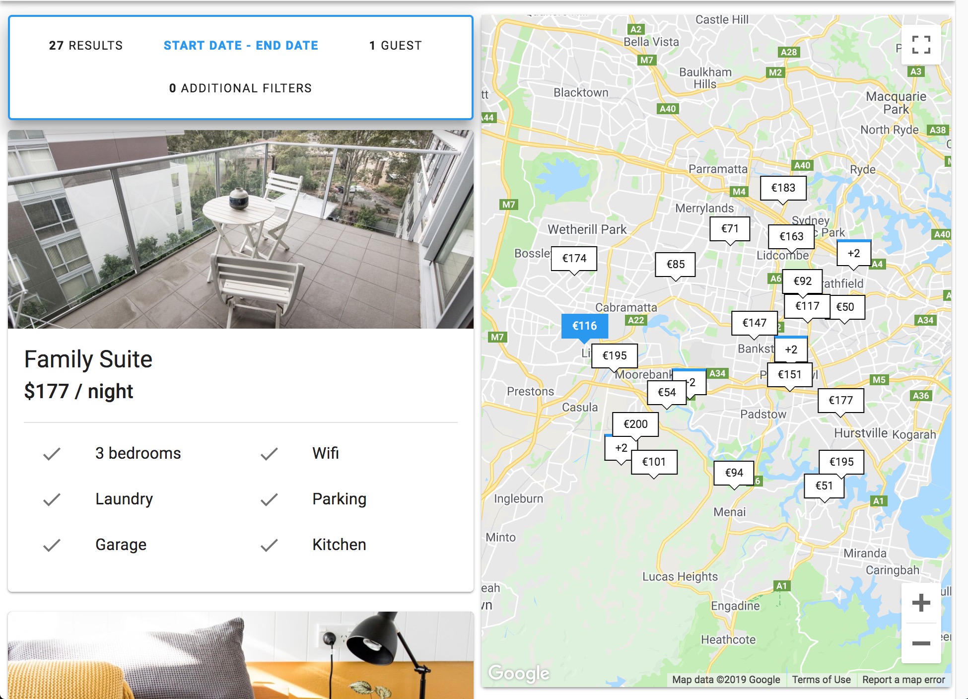This screenshot has height=699, width=968.
Task: Open Google Maps Terms of Use link
Action: (821, 680)
